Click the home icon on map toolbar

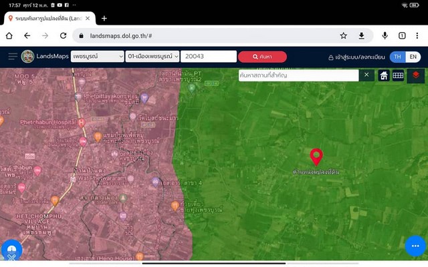coord(383,75)
